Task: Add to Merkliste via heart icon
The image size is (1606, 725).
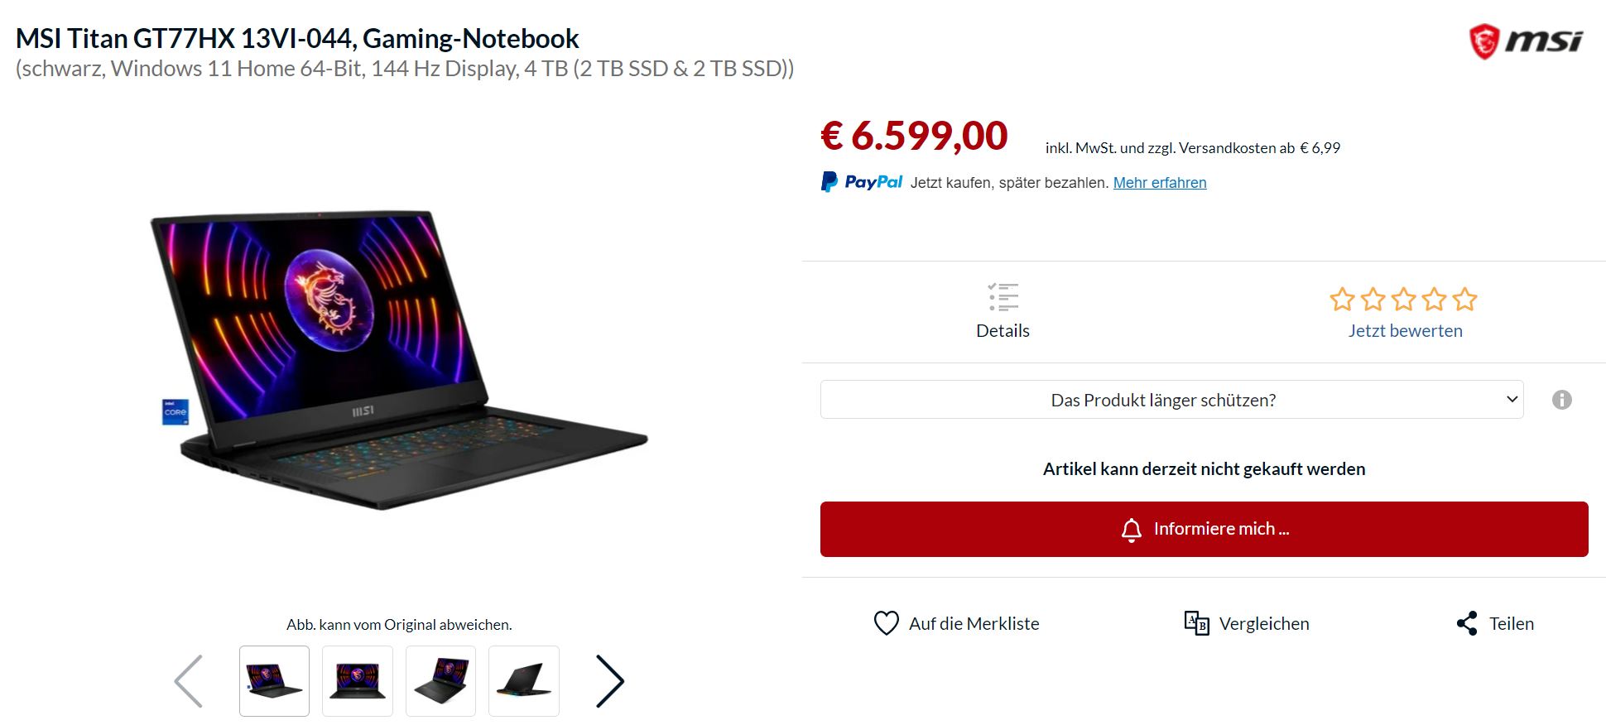Action: pos(886,623)
